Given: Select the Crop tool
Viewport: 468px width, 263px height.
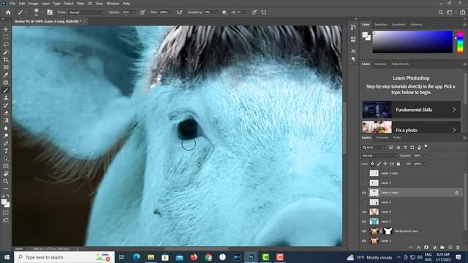Looking at the screenshot, I should 6,60.
